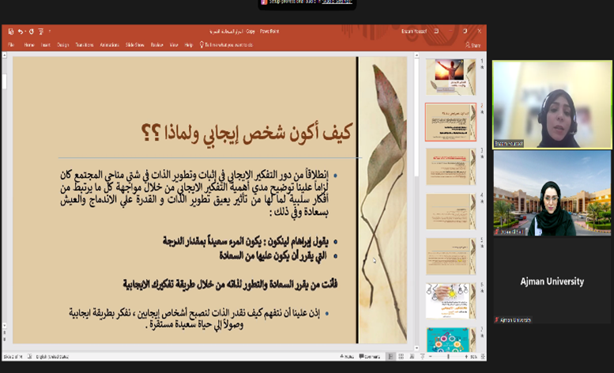Open the Transitions ribbon tab

coord(85,45)
